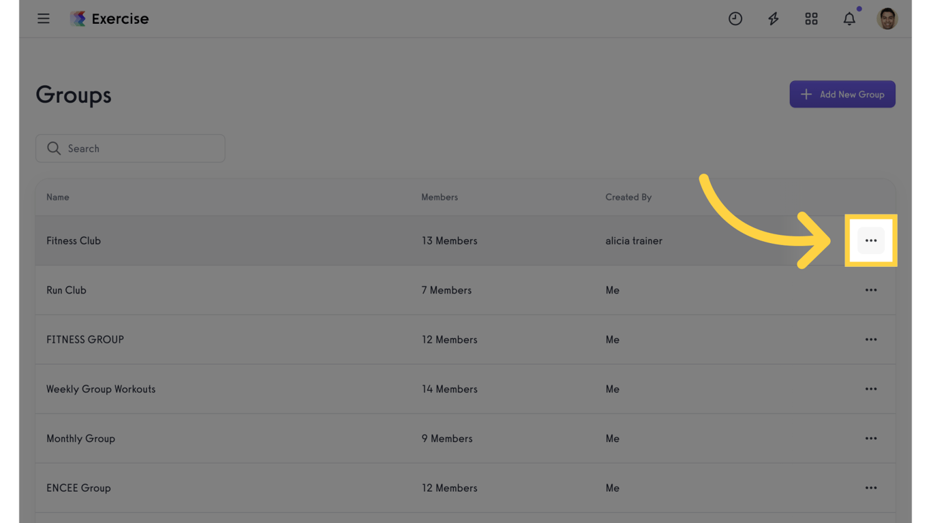
Task: Click the Name column header
Action: 58,197
